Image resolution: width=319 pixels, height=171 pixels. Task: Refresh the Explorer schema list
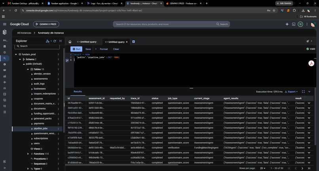55,41
